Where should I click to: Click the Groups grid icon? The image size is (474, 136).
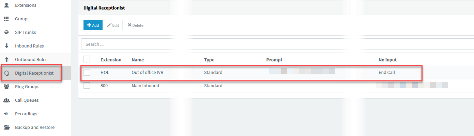tap(6, 19)
